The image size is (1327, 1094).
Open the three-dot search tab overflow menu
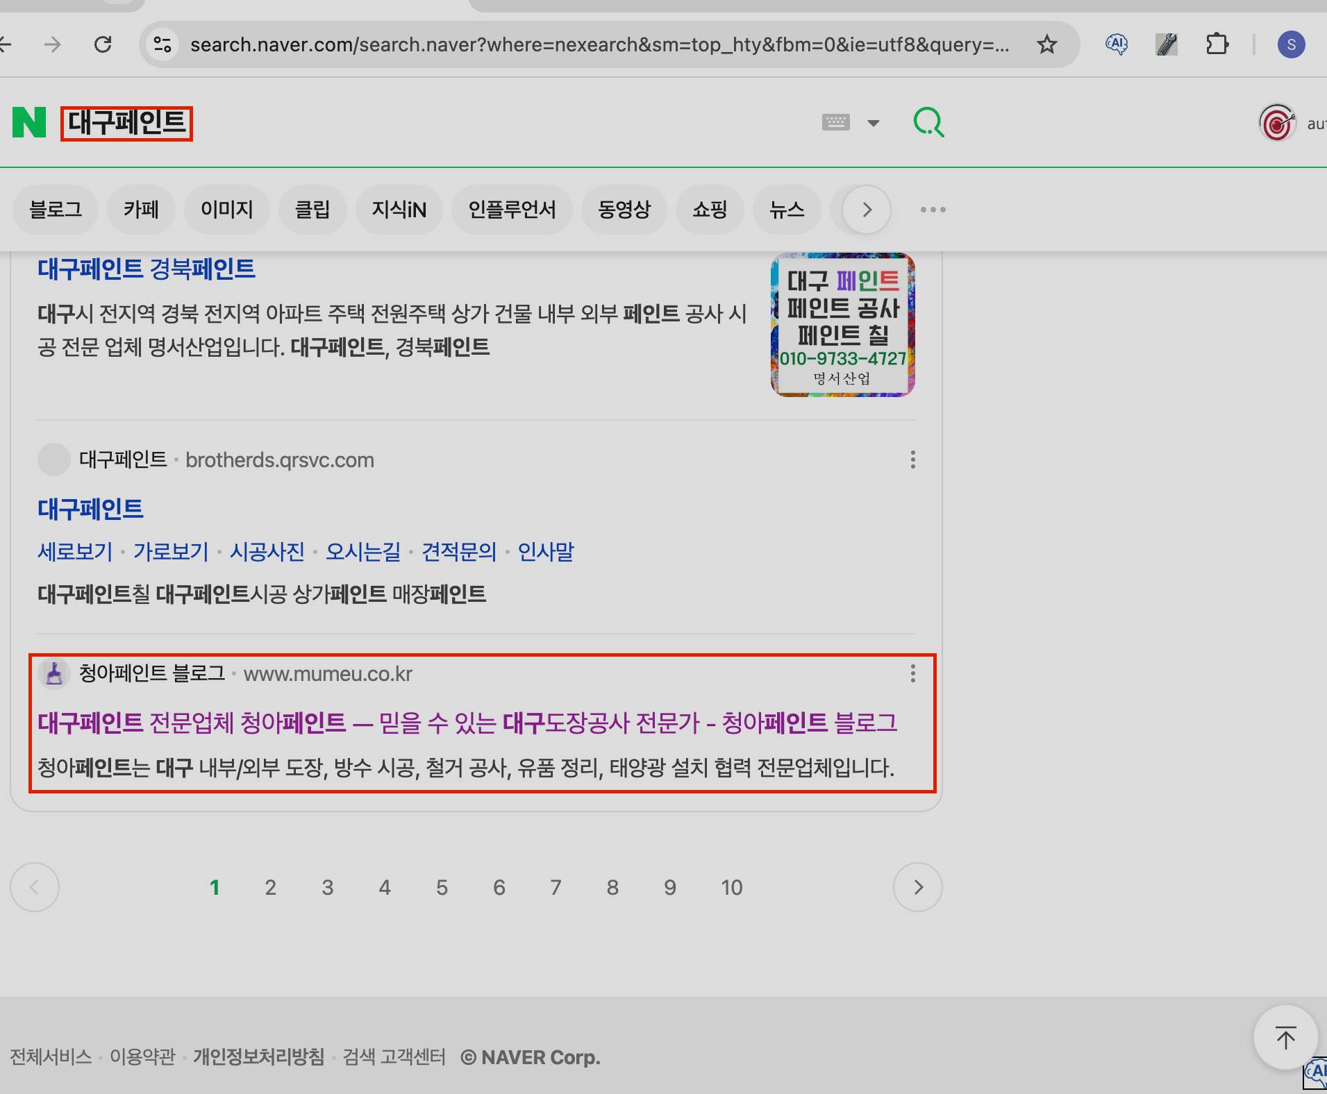(x=933, y=210)
